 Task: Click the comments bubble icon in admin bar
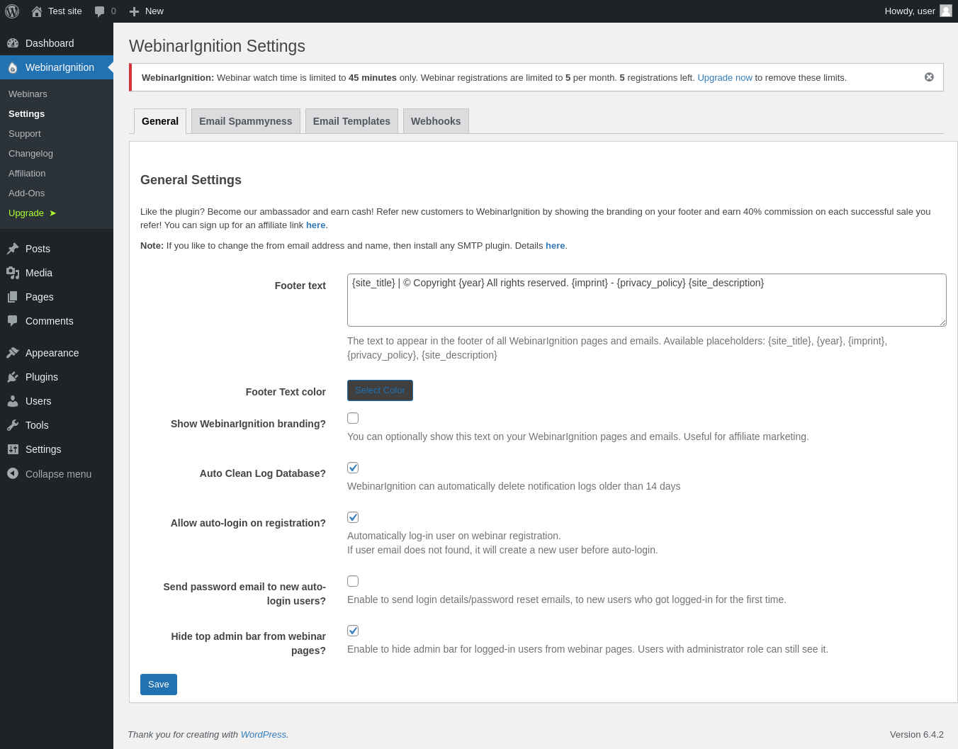(100, 11)
